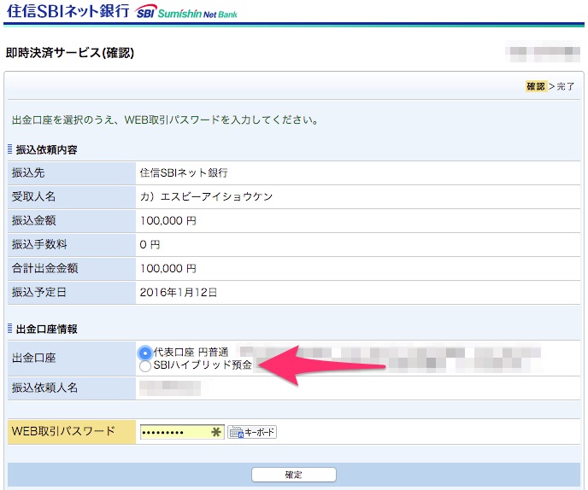This screenshot has width=588, height=490.
Task: Select the SBIハイブリッド預金 radio button
Action: click(x=145, y=366)
